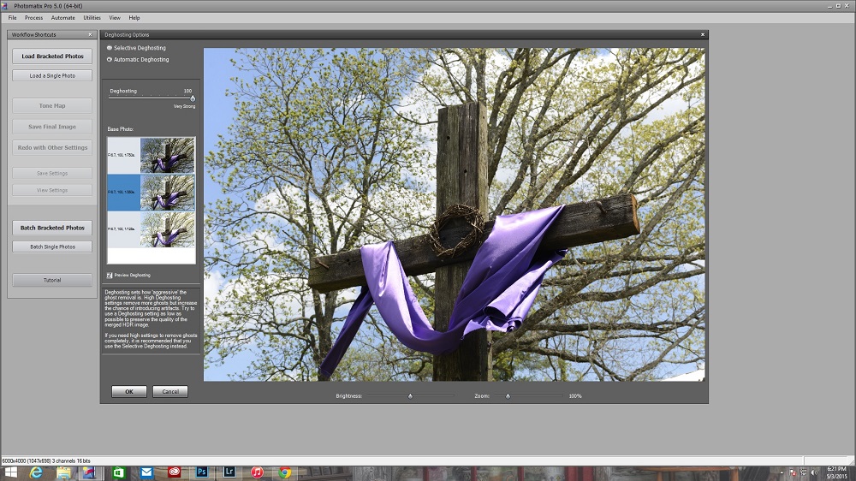Launch Adobe Photoshop from the taskbar
The image size is (856, 481).
(x=202, y=472)
